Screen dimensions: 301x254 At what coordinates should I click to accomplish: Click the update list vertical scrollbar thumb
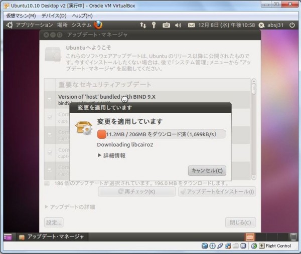(x=254, y=89)
